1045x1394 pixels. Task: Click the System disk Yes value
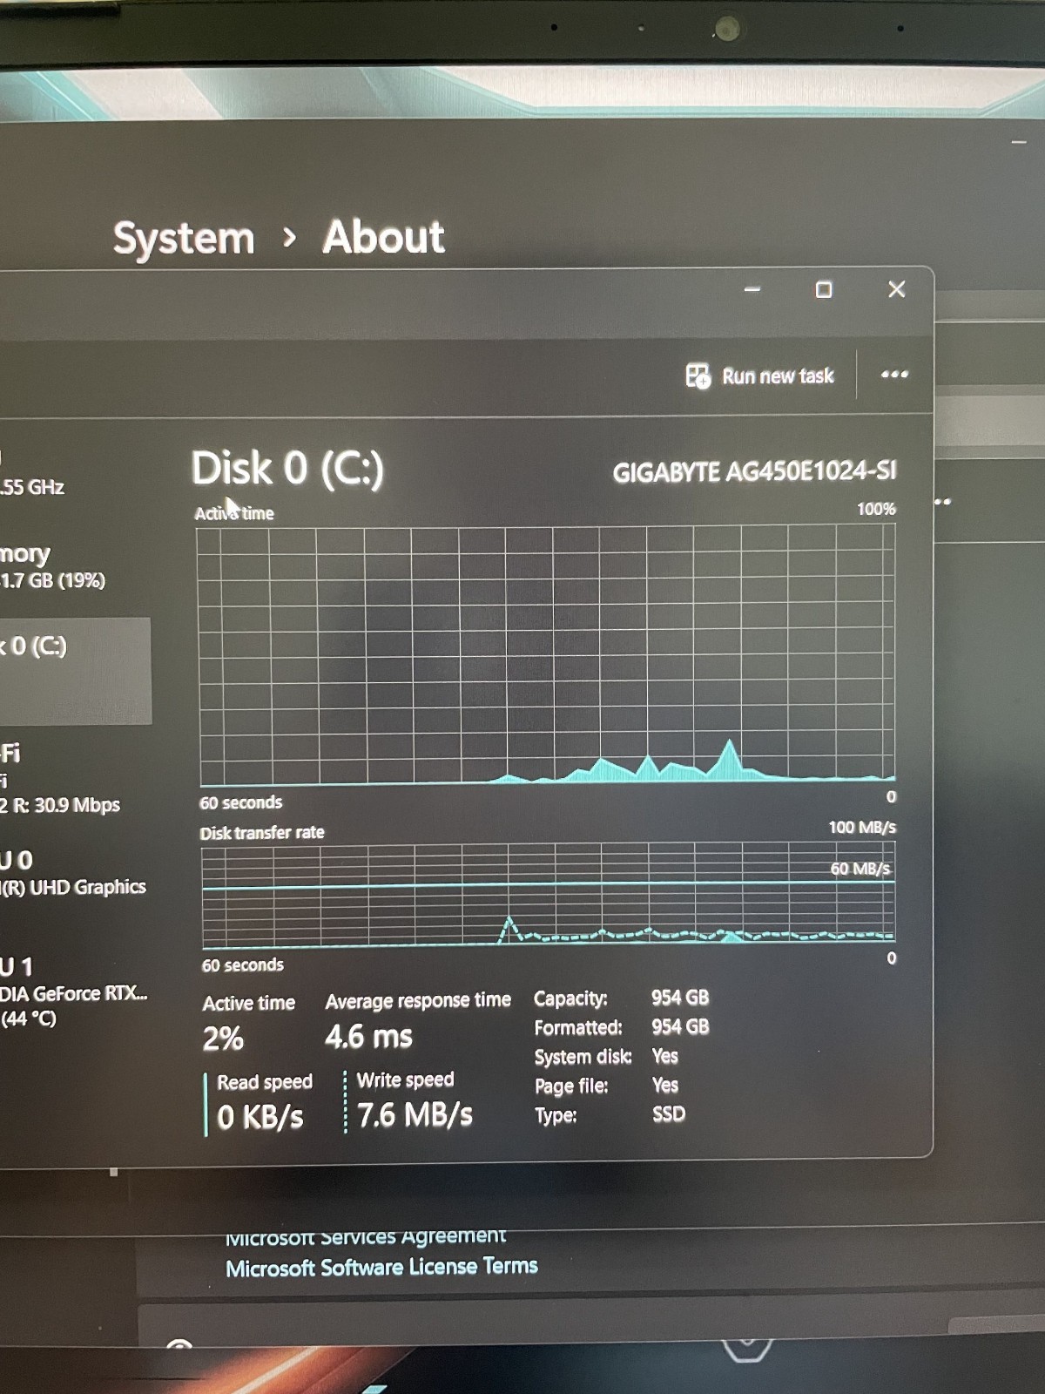(x=664, y=1056)
